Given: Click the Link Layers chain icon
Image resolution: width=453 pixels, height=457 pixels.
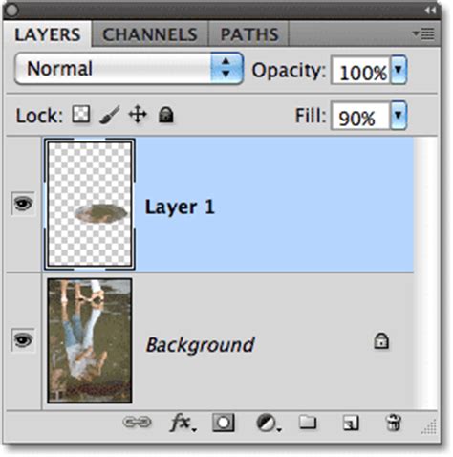Looking at the screenshot, I should (137, 423).
